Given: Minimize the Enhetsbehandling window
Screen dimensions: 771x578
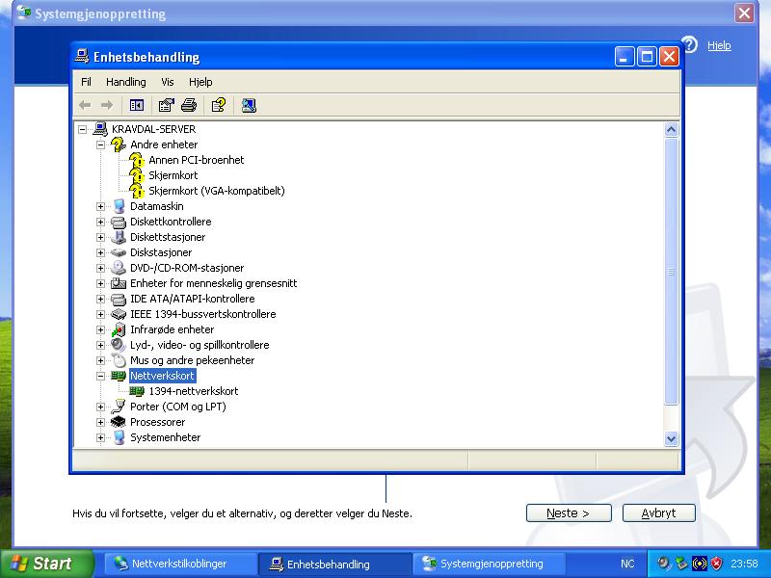Looking at the screenshot, I should [x=624, y=57].
